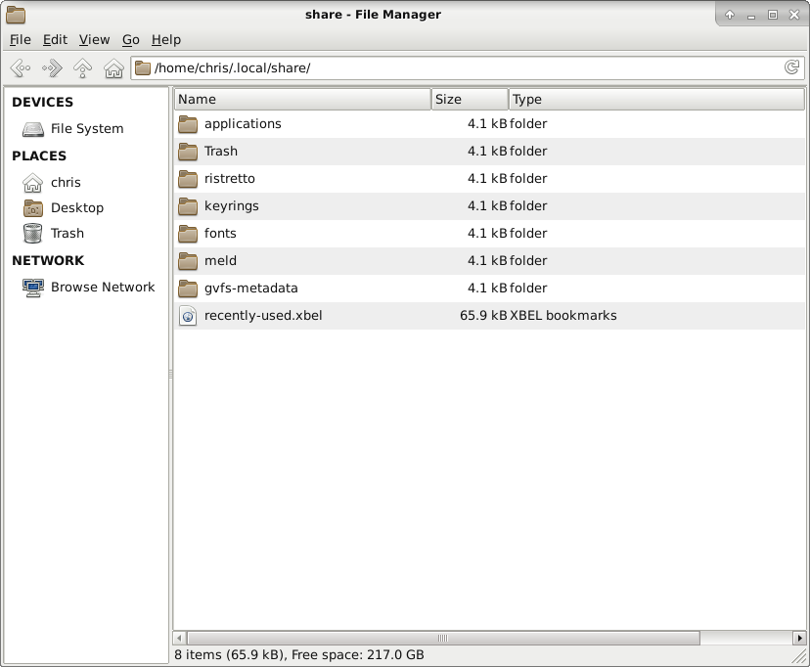Select the 'ristretto' folder name
The image size is (810, 667).
coord(229,179)
